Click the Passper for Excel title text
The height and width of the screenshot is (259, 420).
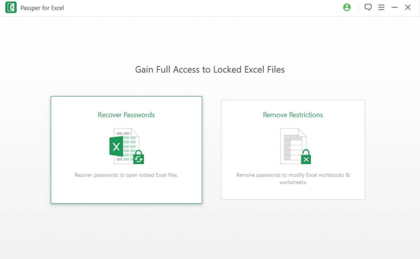(x=41, y=7)
